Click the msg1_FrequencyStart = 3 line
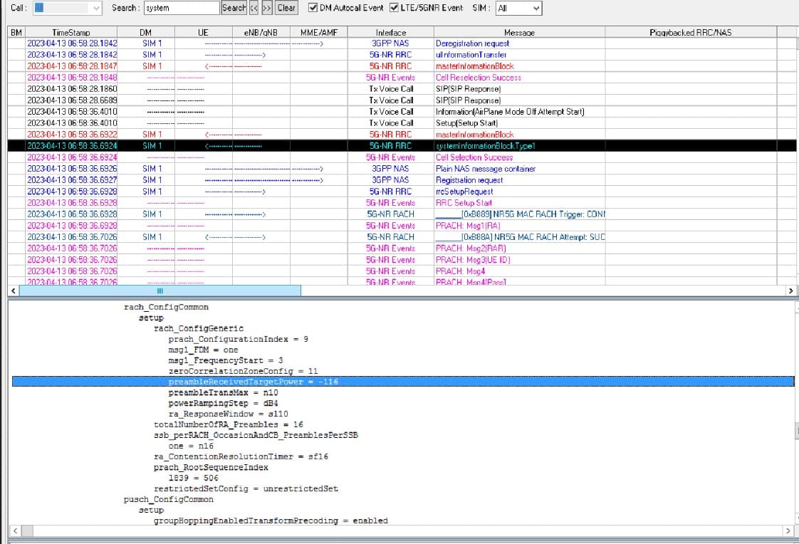This screenshot has width=799, height=544. pyautogui.click(x=226, y=360)
